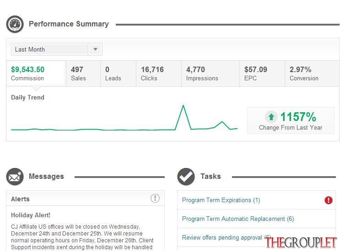Click red warning icon beside Program Term Expirations
This screenshot has height=251, width=340.
(x=328, y=200)
